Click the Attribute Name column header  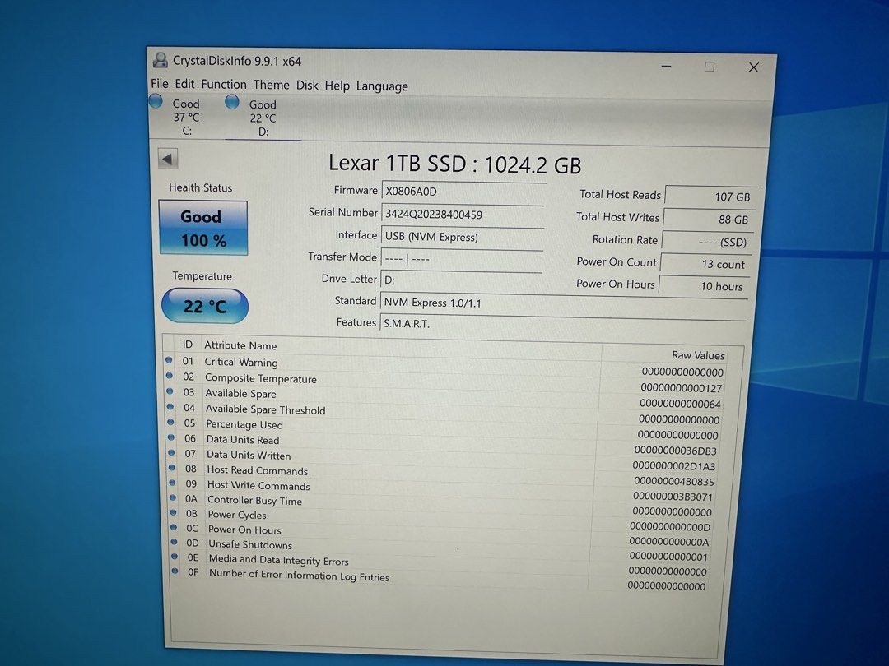pyautogui.click(x=240, y=345)
